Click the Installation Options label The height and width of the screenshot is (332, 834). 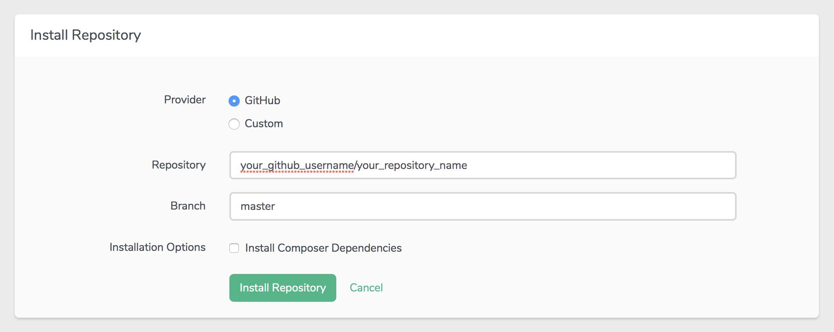click(x=157, y=247)
